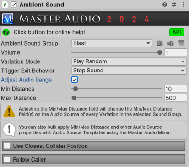
Task: Disable the Ambient Sound component checkbox
Action: click(x=14, y=5)
